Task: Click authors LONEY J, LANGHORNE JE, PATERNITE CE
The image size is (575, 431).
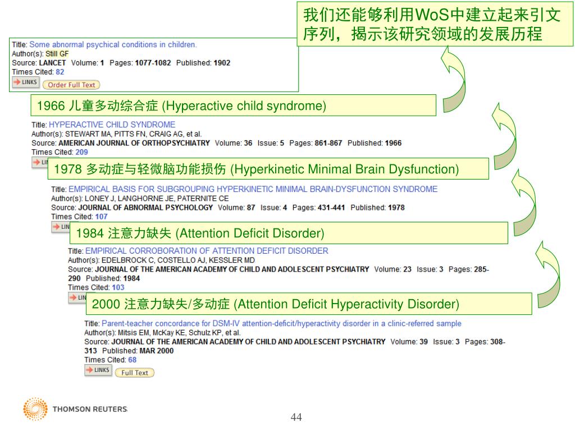Action: click(157, 199)
